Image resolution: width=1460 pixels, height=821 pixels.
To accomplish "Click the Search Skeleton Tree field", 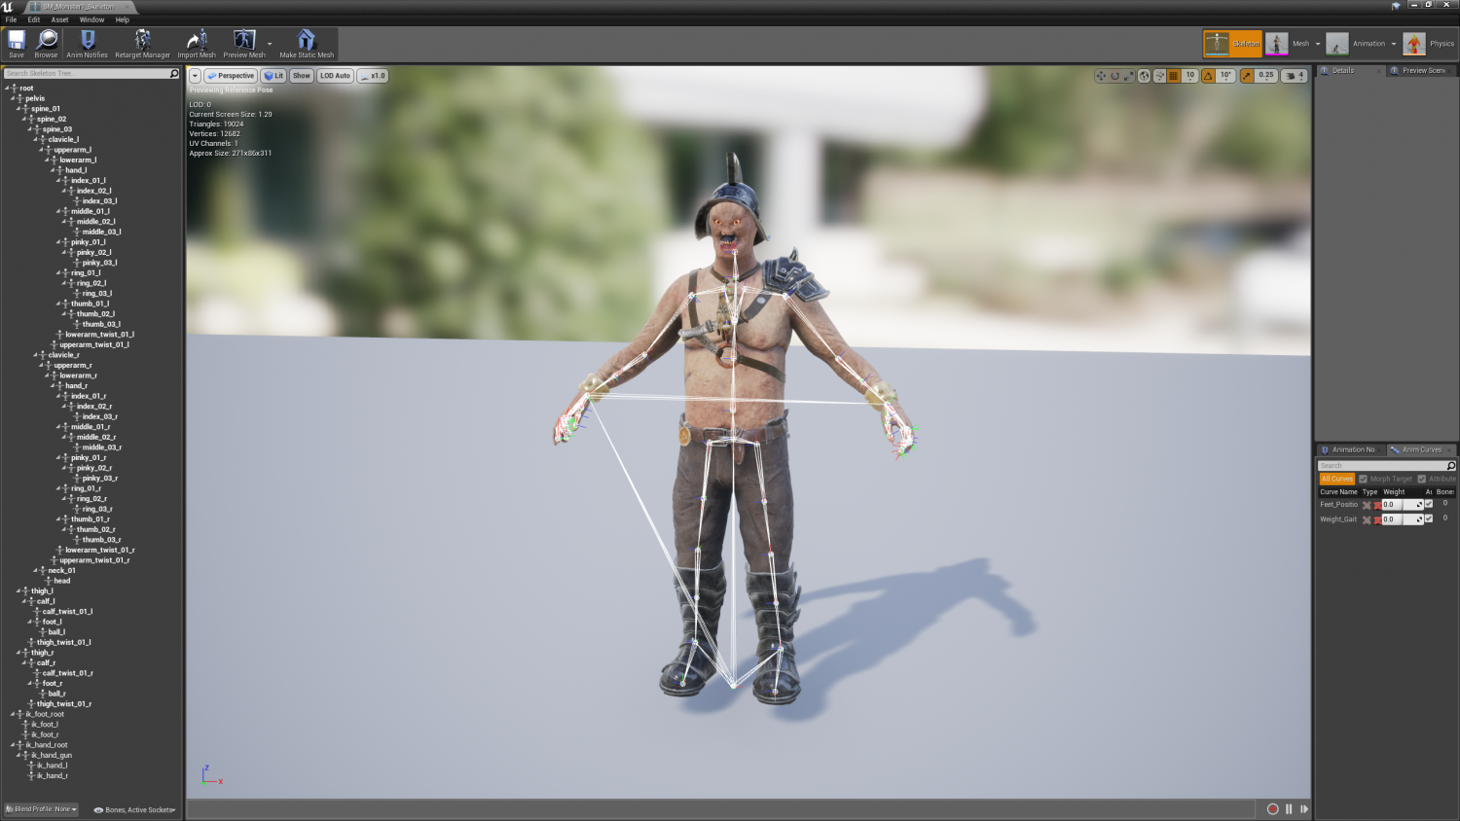I will [86, 74].
